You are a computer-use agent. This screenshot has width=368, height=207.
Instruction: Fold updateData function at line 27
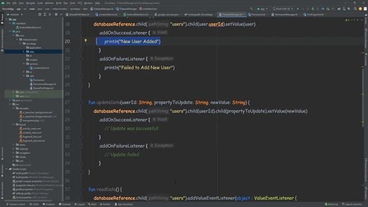pyautogui.click(x=81, y=102)
